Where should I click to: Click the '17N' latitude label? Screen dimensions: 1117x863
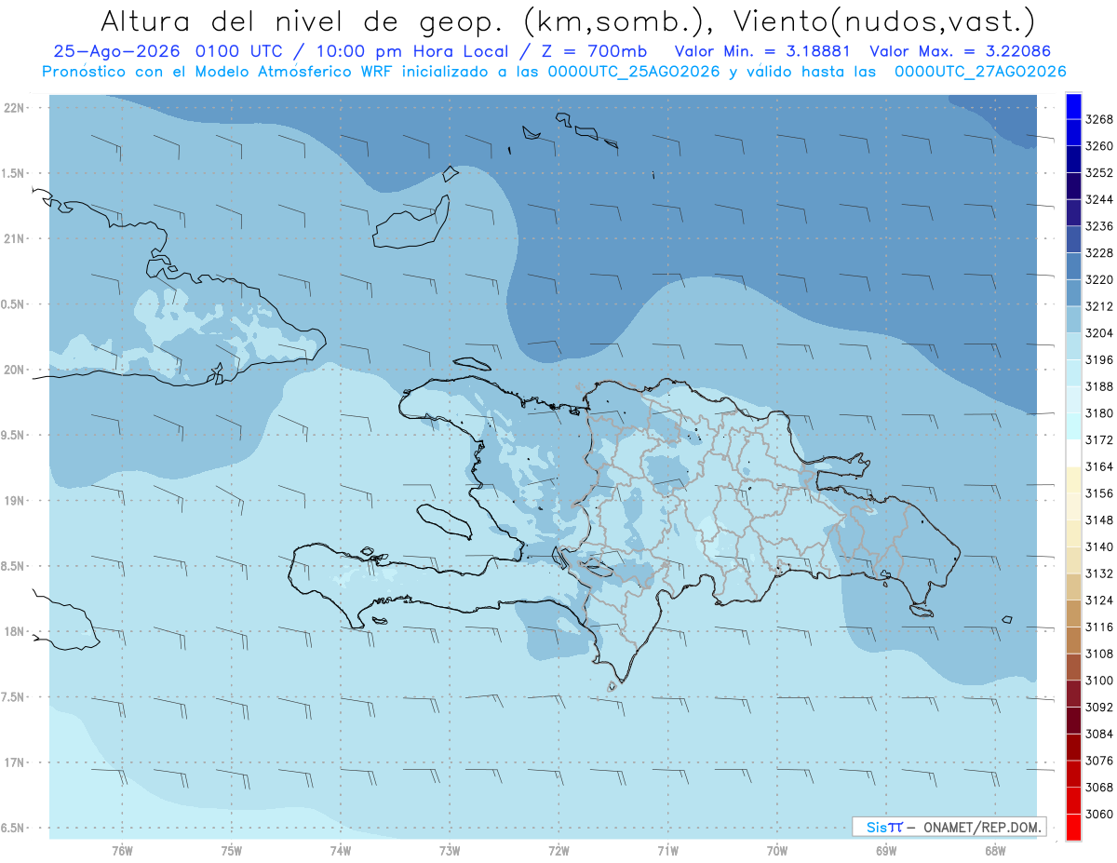[x=14, y=762]
